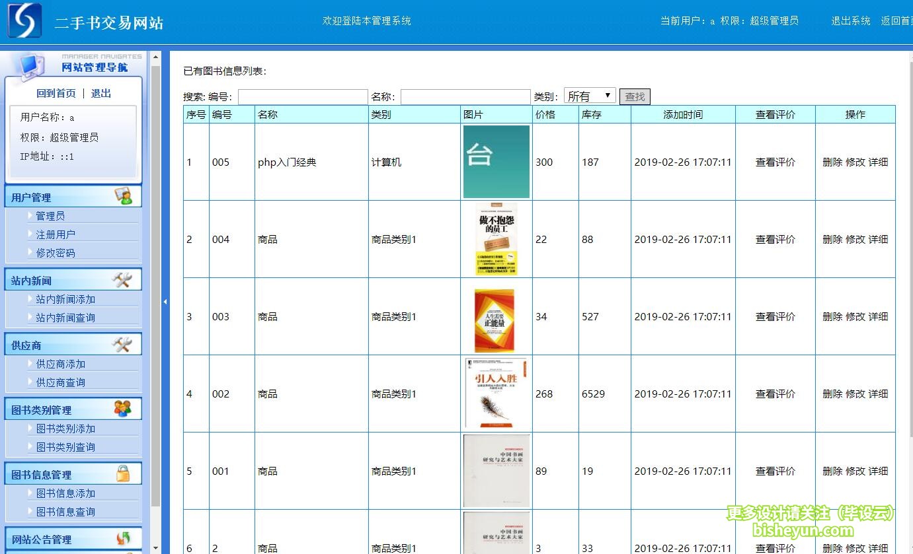Open 查看评价 for book number 004
This screenshot has height=554, width=913.
coord(775,240)
